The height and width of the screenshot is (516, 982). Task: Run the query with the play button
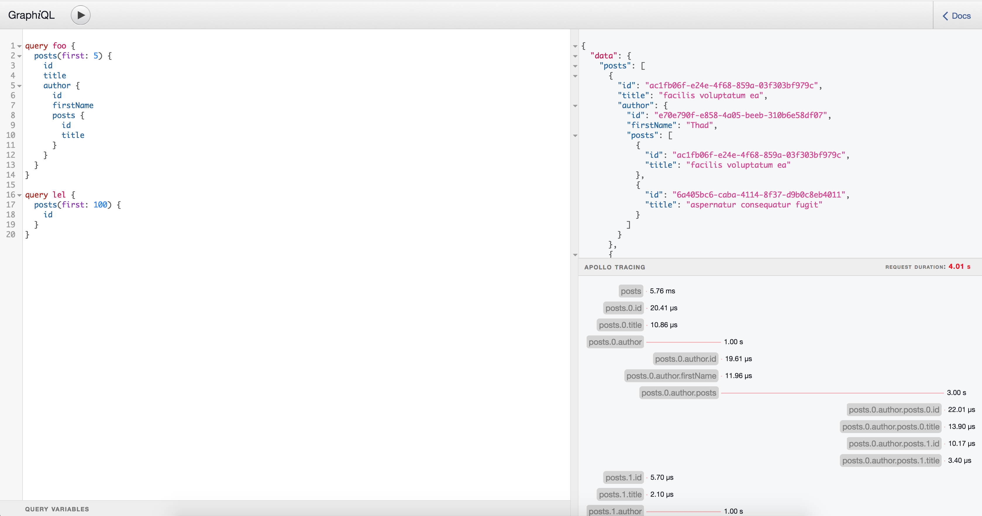pos(80,15)
